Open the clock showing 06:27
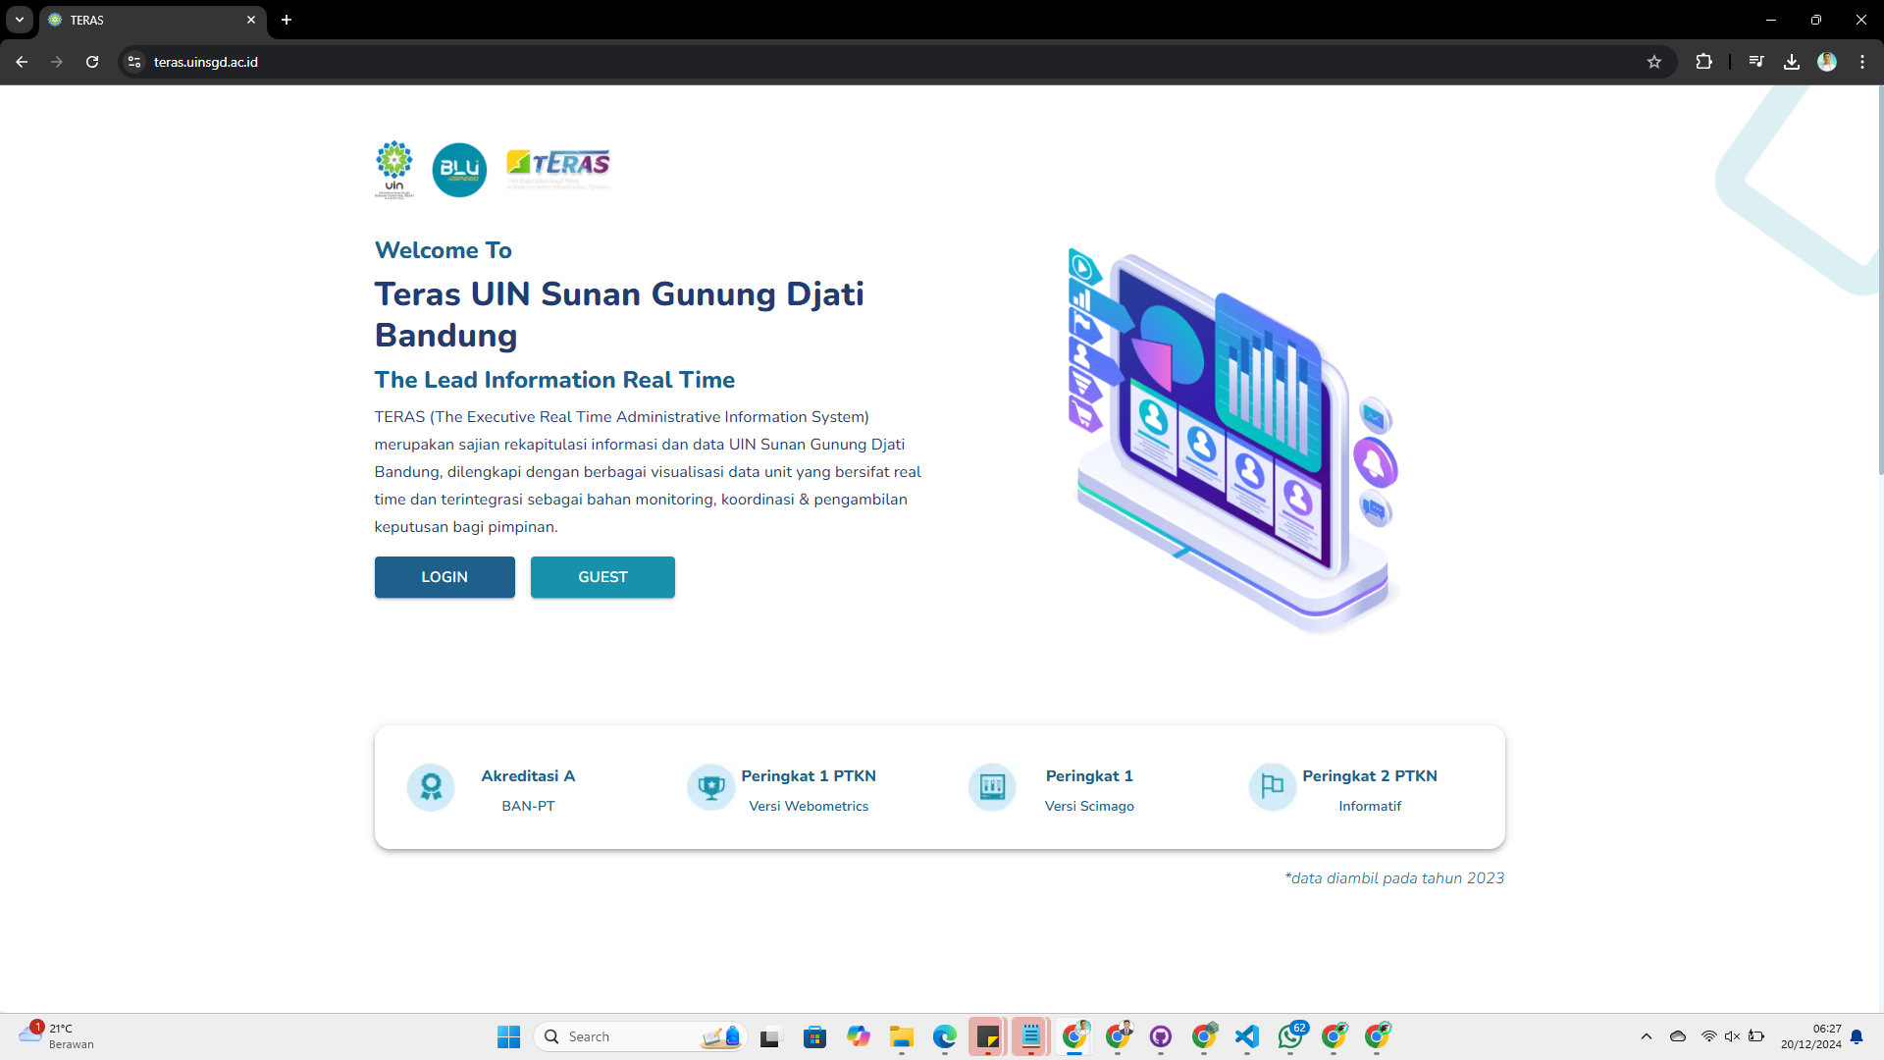 [x=1811, y=1036]
